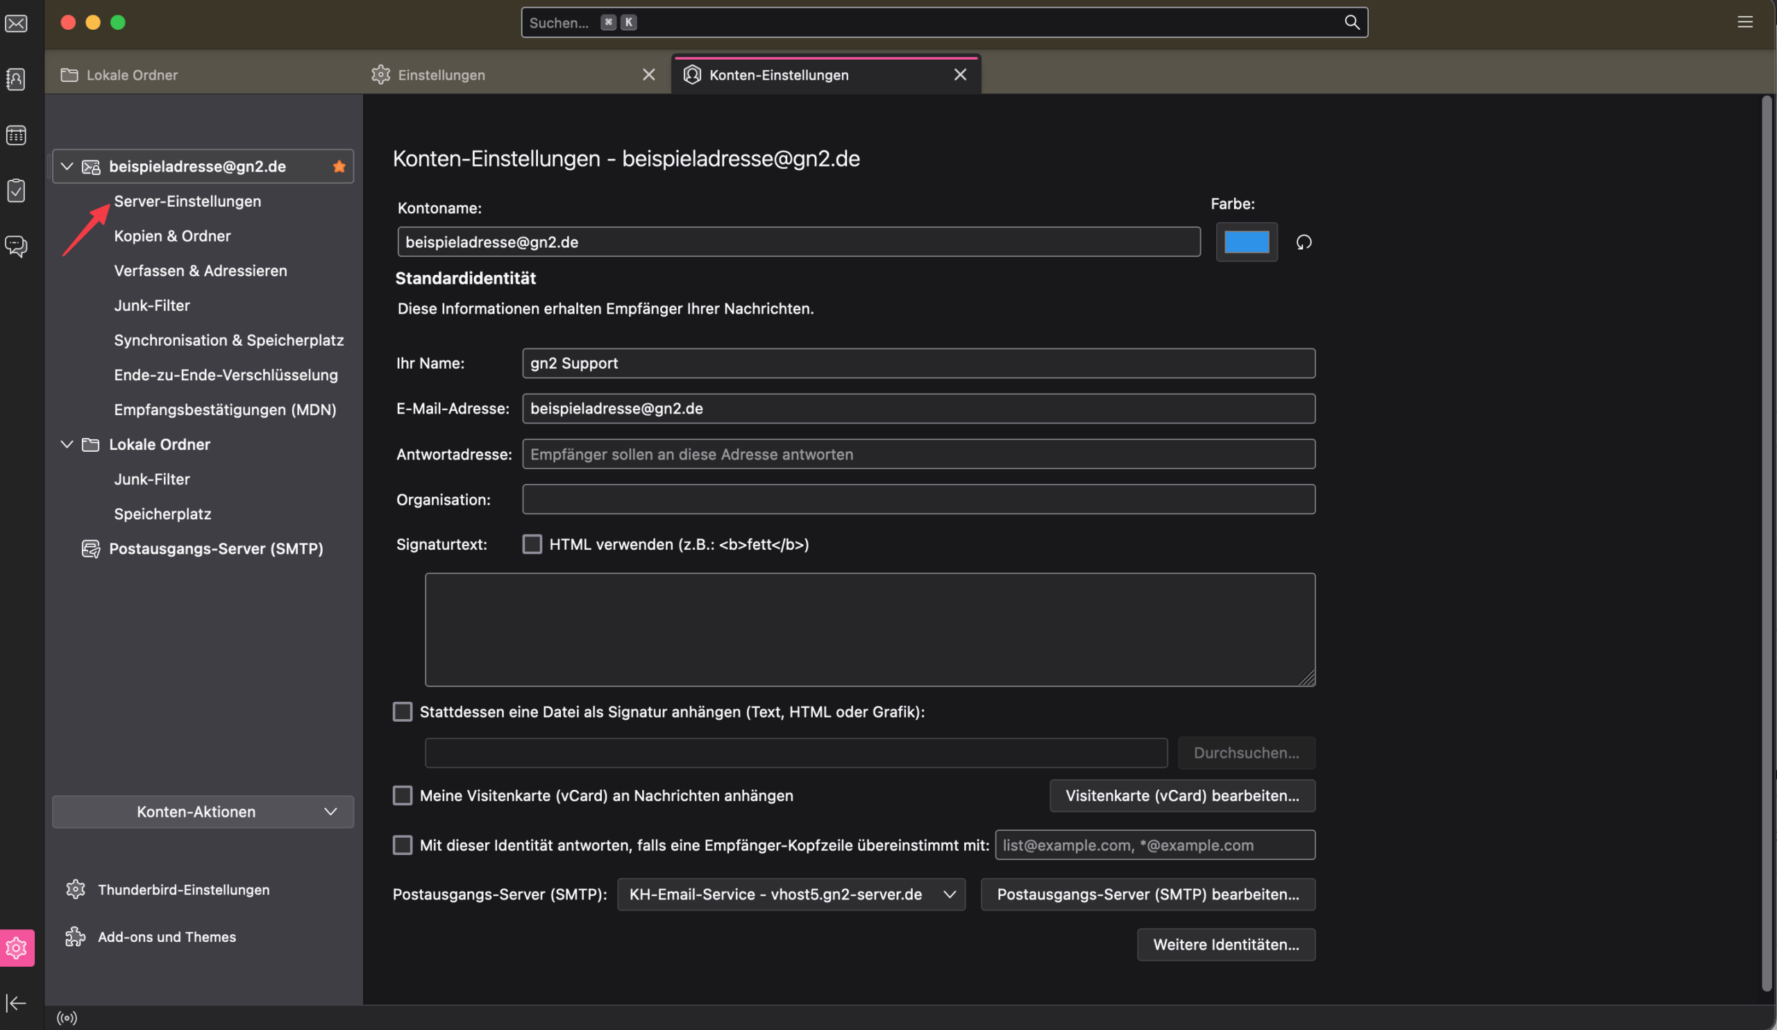Viewport: 1777px width, 1030px height.
Task: Click the vertical scrollbar on the right
Action: coord(1767,543)
